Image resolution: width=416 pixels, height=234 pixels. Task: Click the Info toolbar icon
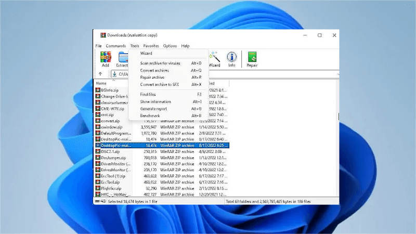232,57
